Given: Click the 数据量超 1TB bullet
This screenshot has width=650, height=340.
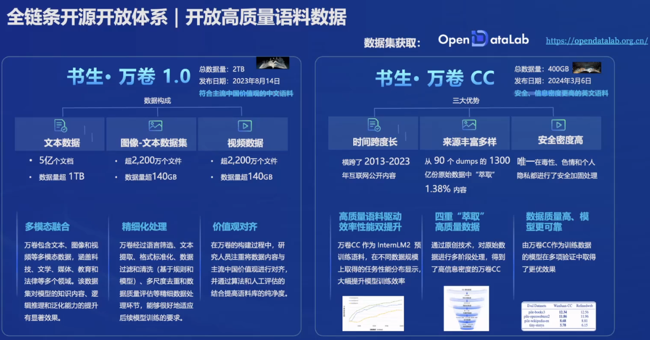Looking at the screenshot, I should 62,177.
